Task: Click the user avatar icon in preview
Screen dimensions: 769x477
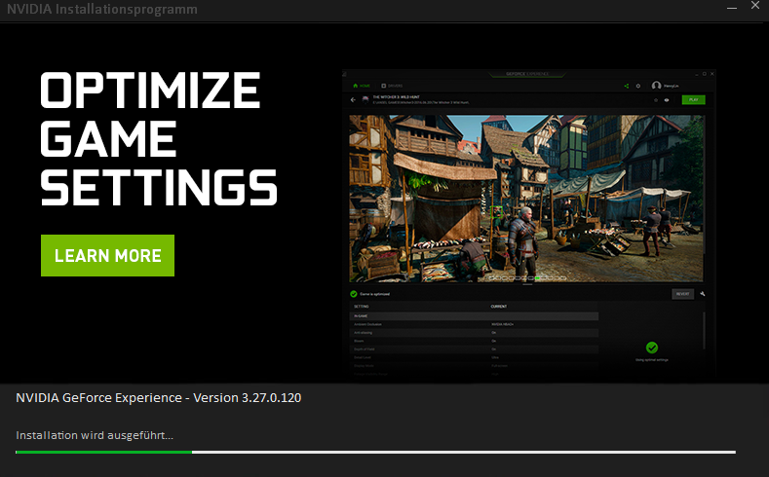Action: (656, 86)
